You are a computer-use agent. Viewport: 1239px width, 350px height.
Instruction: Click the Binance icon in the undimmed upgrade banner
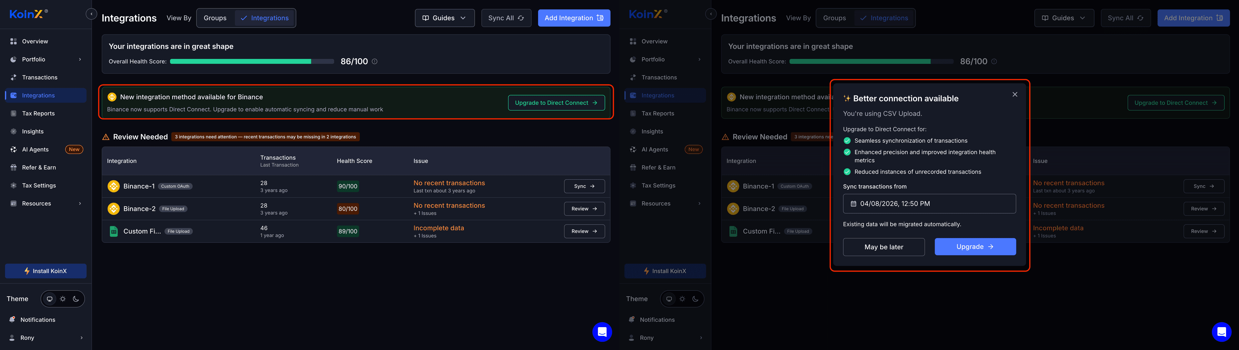coord(112,97)
